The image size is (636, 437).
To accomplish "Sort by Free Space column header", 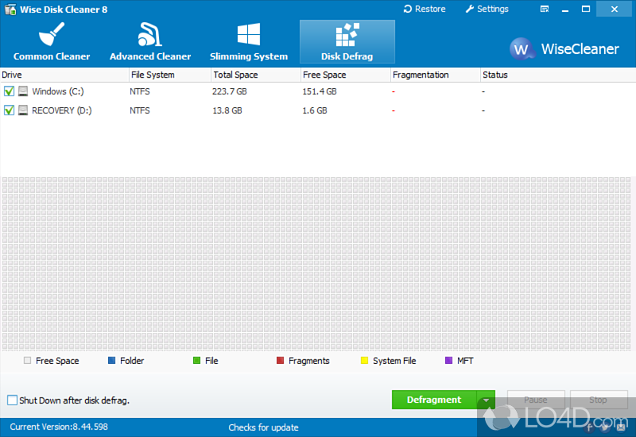I will click(324, 75).
